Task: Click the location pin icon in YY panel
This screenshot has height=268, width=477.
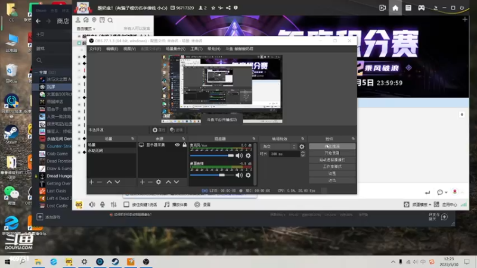Action: pos(94,20)
